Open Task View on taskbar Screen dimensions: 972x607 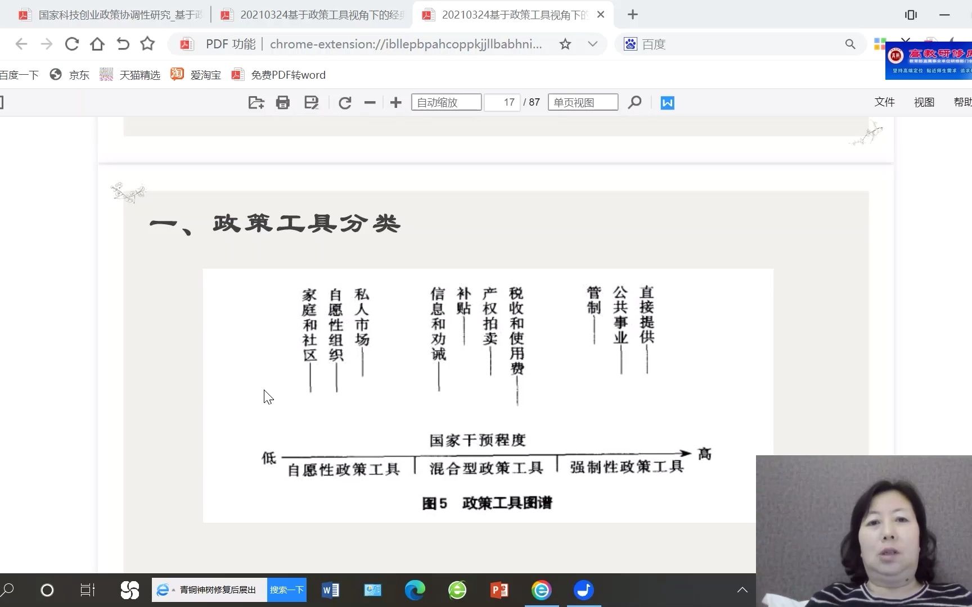(88, 590)
